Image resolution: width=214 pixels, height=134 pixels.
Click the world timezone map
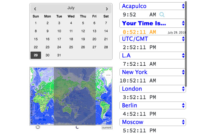point(71,96)
